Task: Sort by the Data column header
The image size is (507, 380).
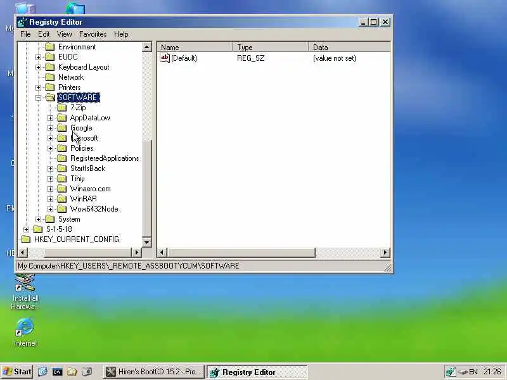Action: (349, 47)
